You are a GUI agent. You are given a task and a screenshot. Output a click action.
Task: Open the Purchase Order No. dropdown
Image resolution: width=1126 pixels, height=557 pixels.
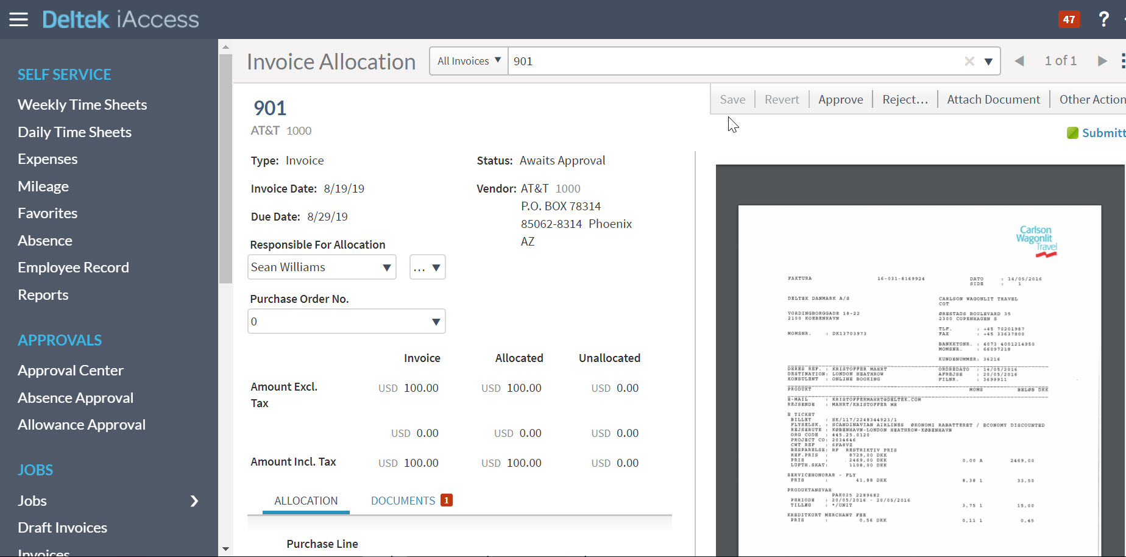(436, 322)
